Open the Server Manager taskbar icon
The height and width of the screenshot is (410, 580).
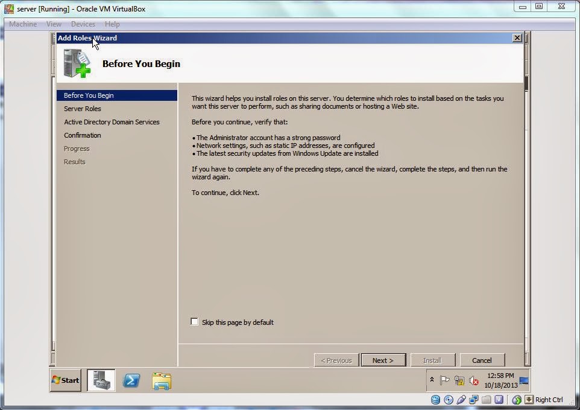101,380
